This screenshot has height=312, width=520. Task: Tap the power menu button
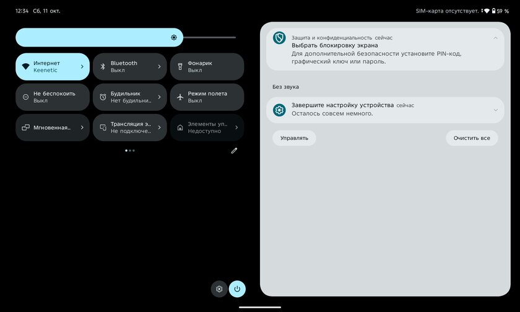[x=237, y=288]
